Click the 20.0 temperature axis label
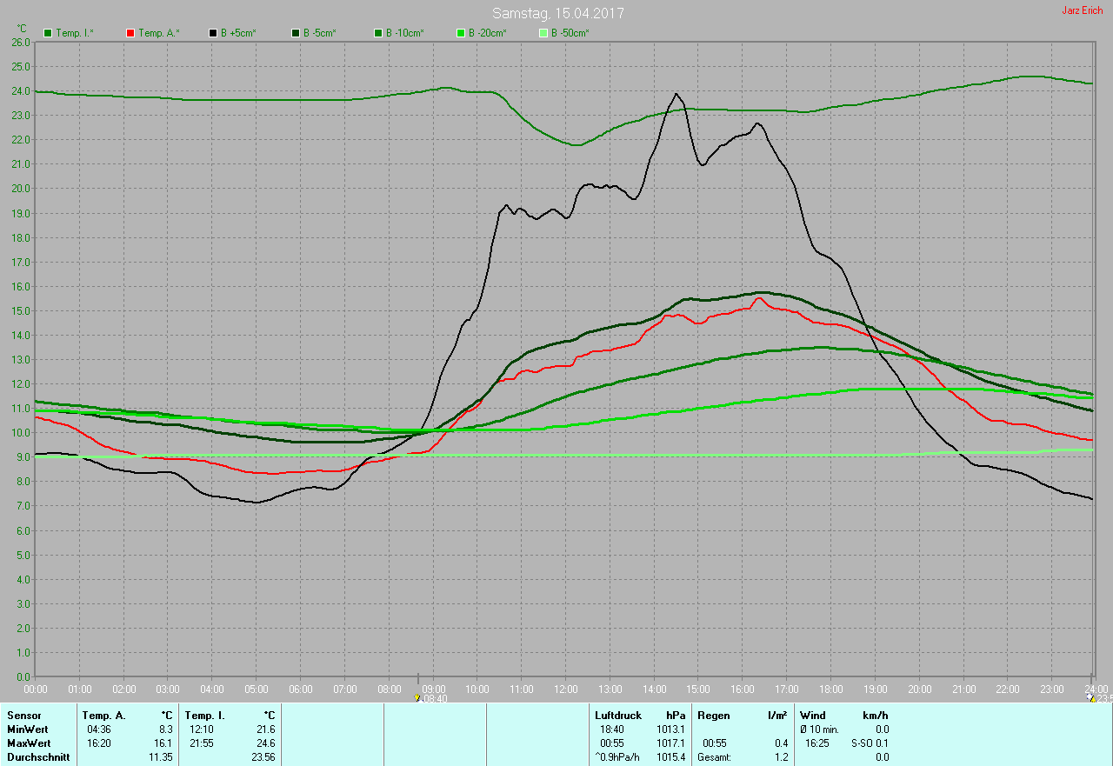 [21, 189]
